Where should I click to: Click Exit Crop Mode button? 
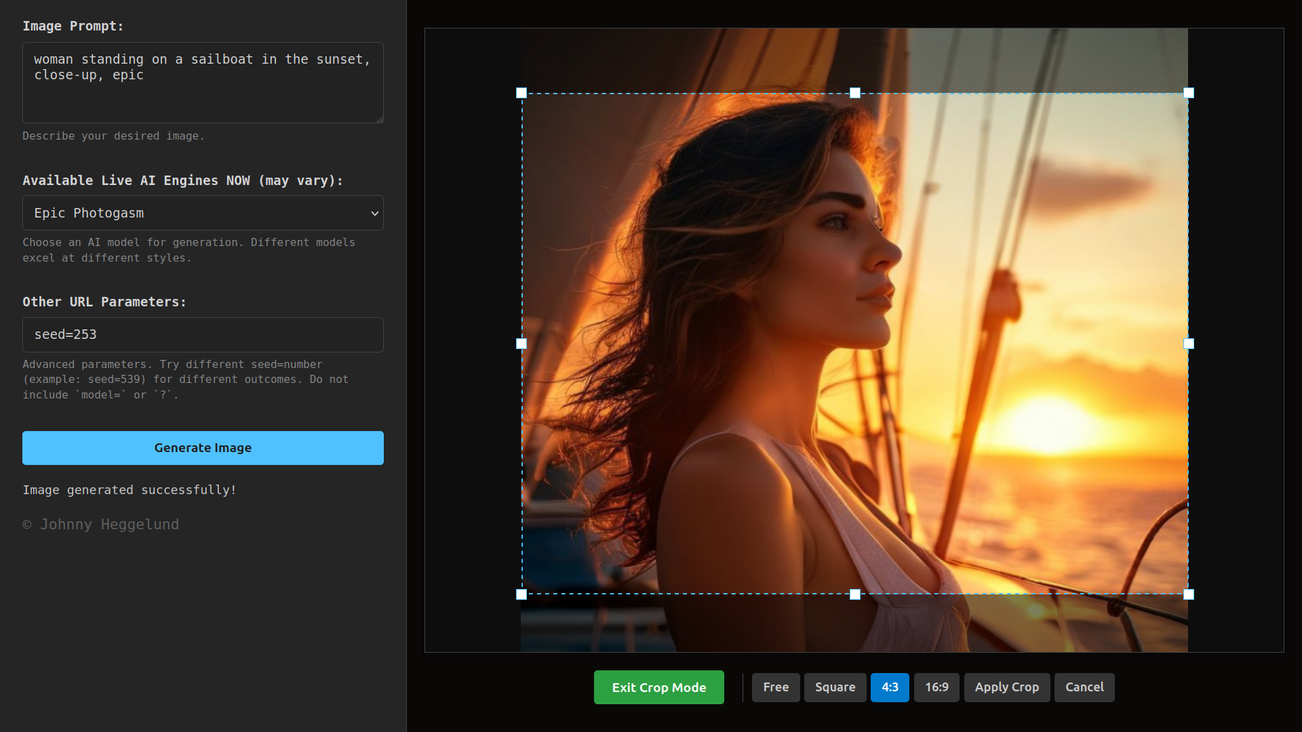point(658,687)
